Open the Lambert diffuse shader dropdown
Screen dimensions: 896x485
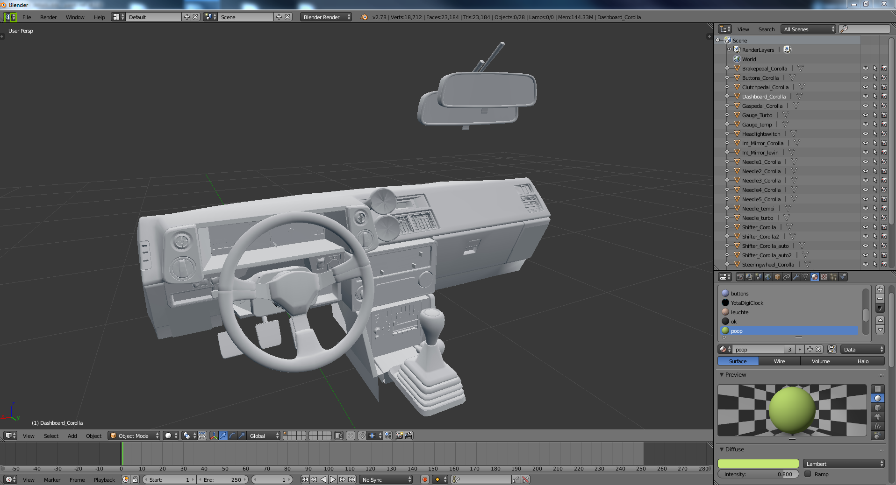tap(844, 464)
